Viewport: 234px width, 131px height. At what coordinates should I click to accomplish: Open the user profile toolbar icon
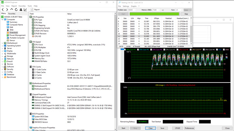(x=21, y=10)
